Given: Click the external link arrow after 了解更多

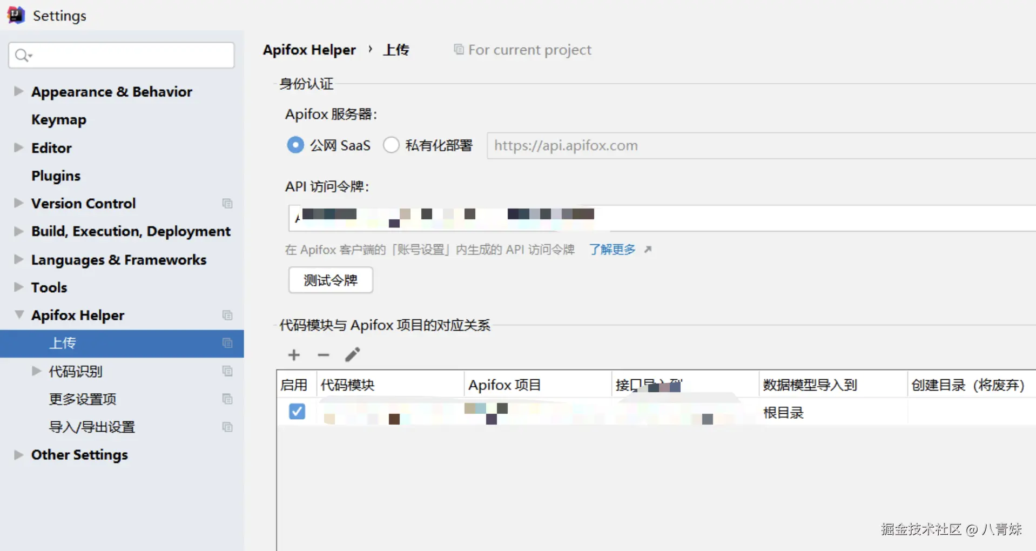Looking at the screenshot, I should [648, 249].
